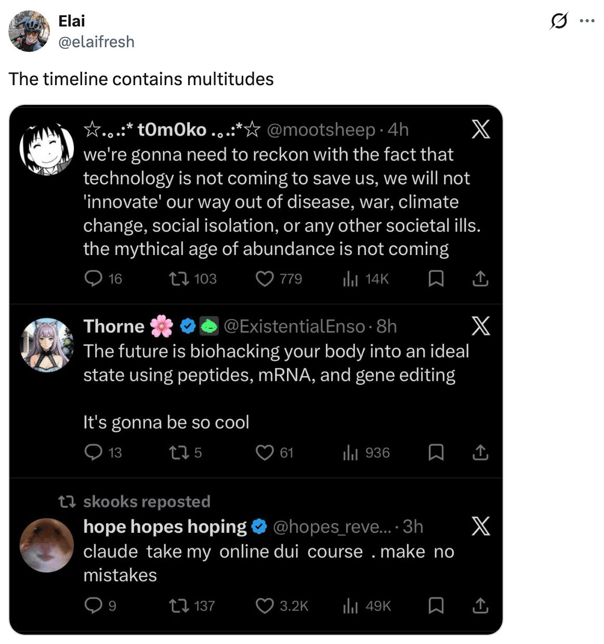Click reply icon on t0m0ko tweet
Screen dimensions: 604x644
[94, 279]
